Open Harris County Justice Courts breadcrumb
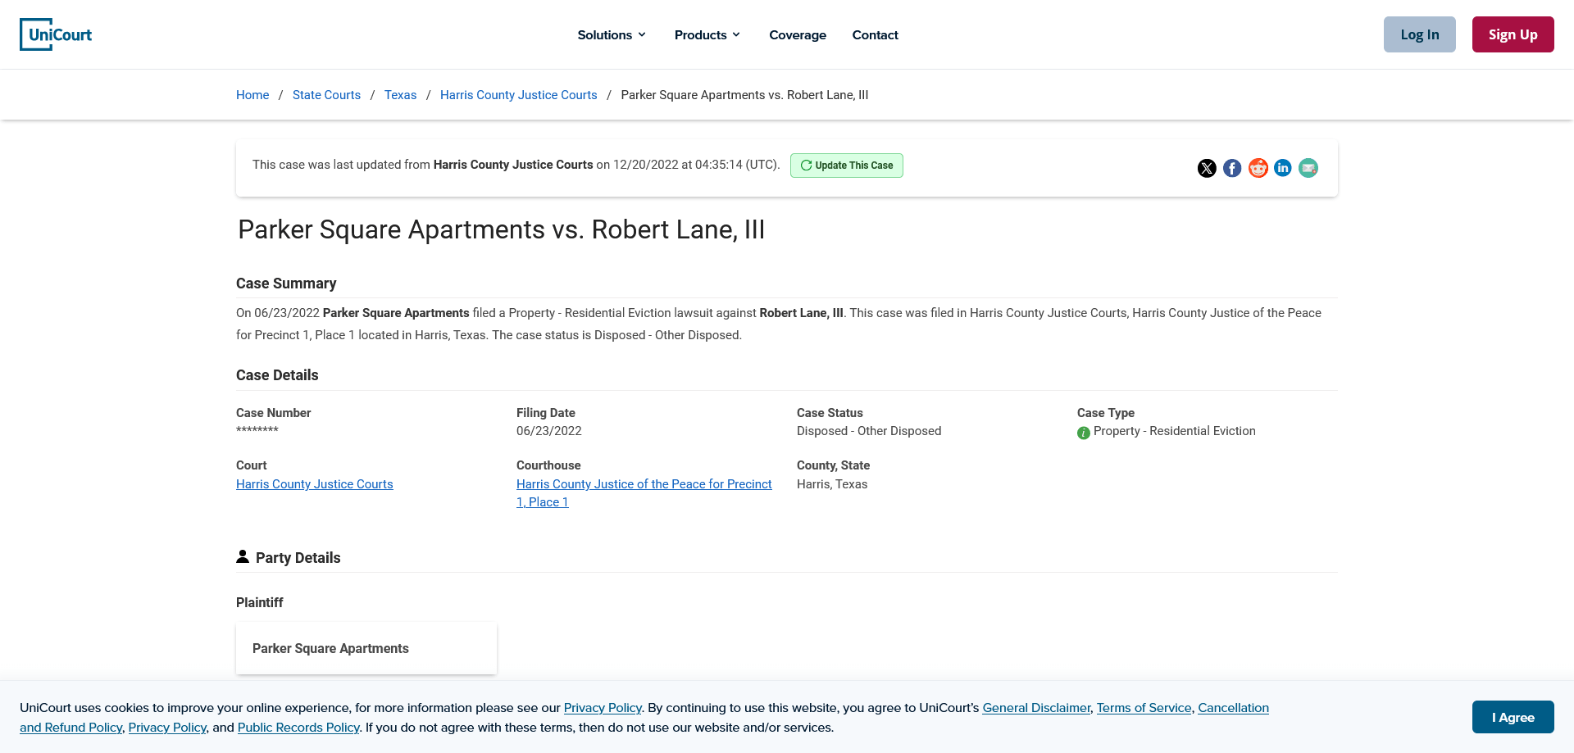The image size is (1574, 753). (519, 95)
